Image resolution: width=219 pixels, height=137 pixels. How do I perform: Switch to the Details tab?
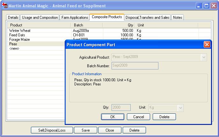tap(13, 18)
